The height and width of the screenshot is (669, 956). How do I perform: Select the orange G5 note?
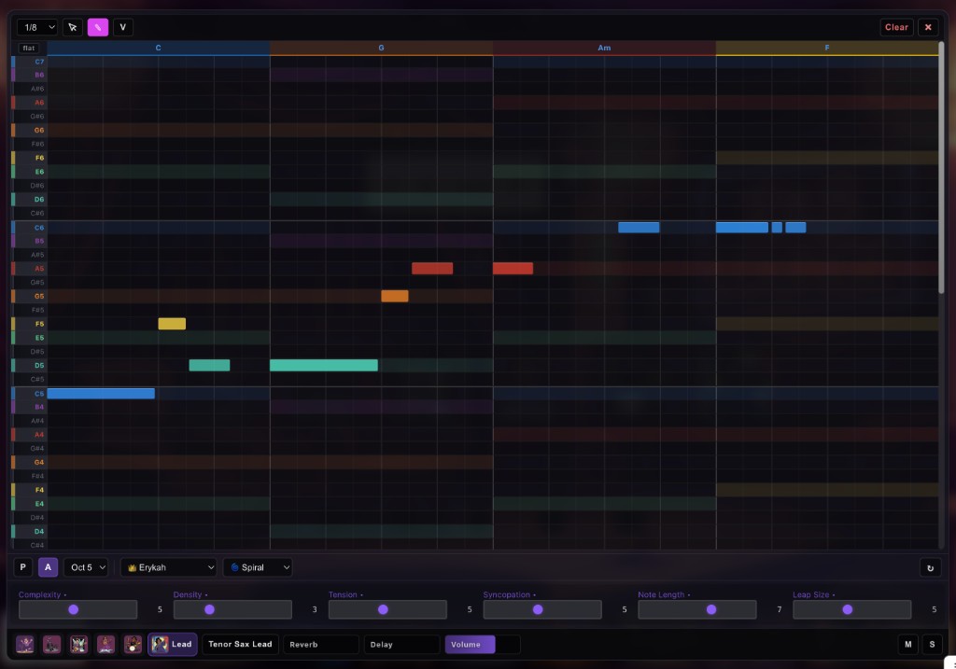coord(395,296)
